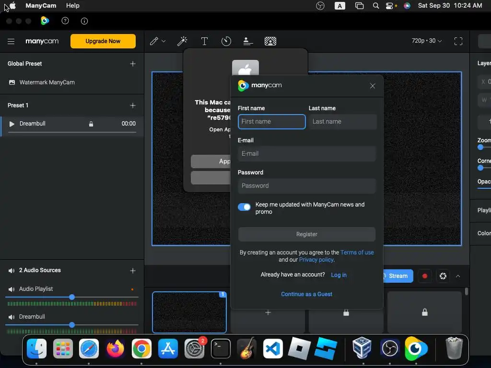The image size is (491, 368).
Task: Open OBS from the Dock
Action: click(x=389, y=349)
